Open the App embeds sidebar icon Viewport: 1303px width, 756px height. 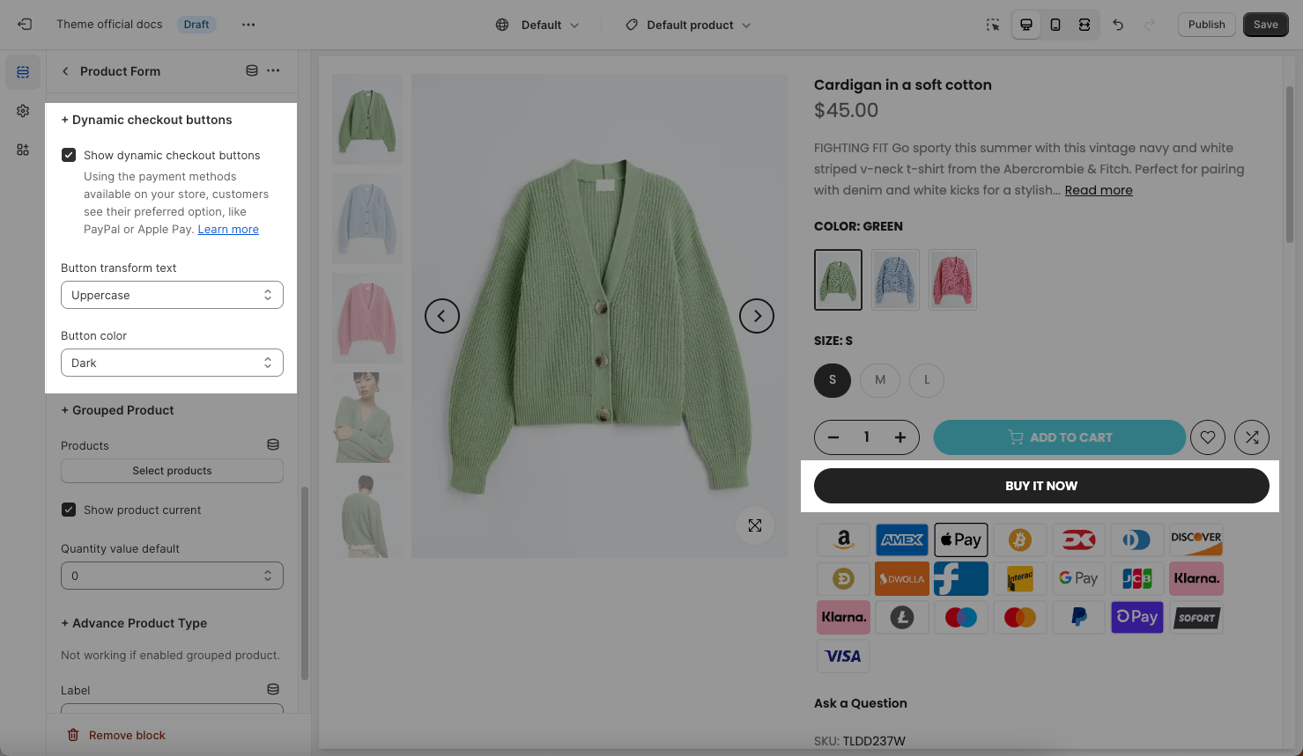23,150
